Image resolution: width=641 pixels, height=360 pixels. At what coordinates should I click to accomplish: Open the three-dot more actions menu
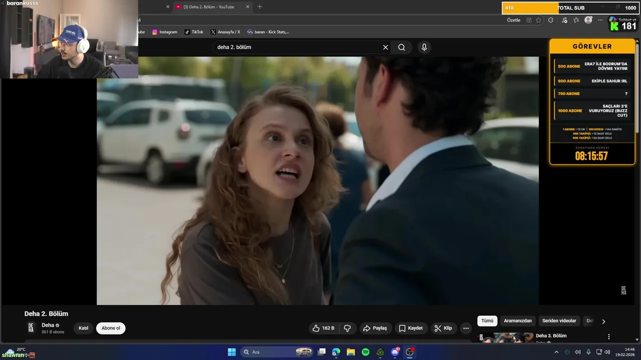point(466,328)
